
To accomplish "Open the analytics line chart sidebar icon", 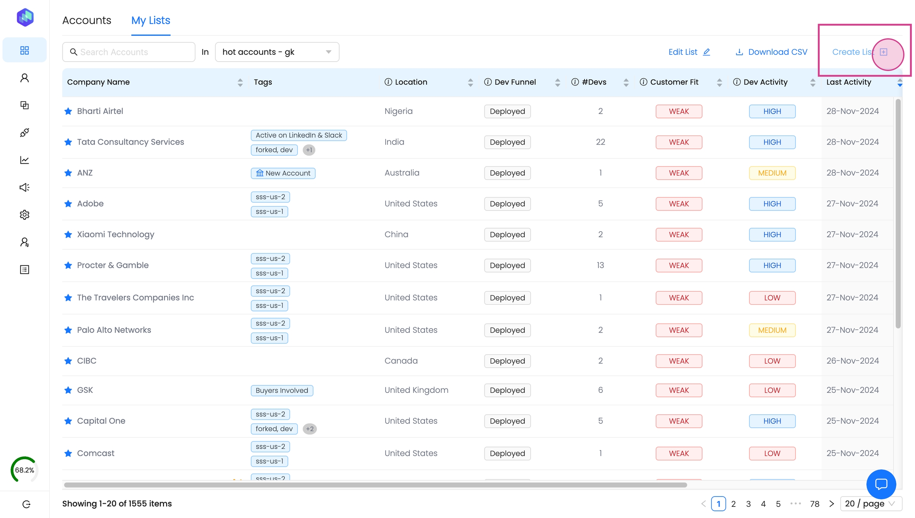I will (25, 160).
